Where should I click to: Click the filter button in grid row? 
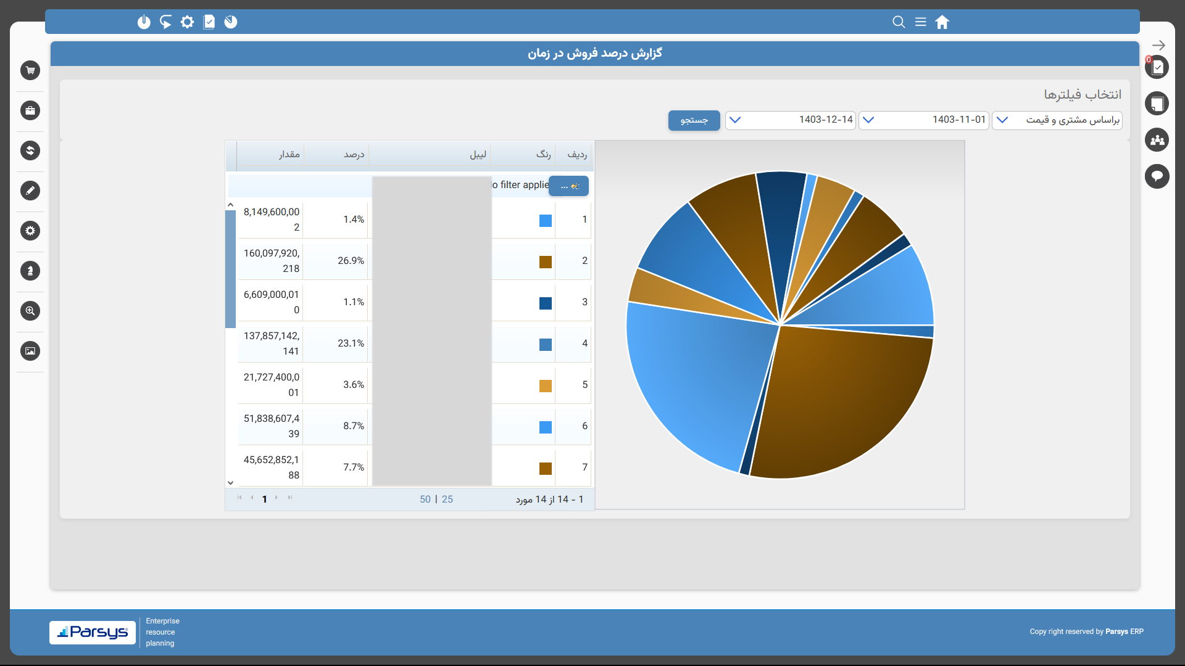pos(568,186)
